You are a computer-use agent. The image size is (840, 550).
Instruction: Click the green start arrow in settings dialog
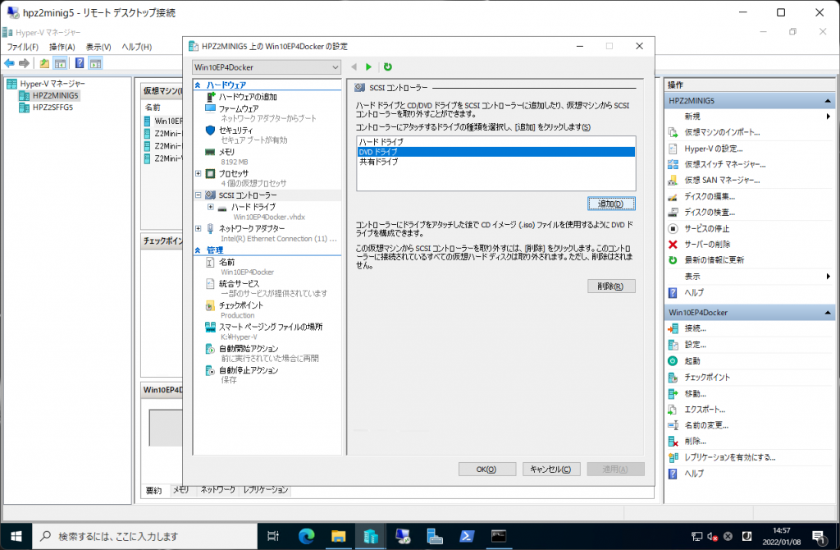point(368,67)
